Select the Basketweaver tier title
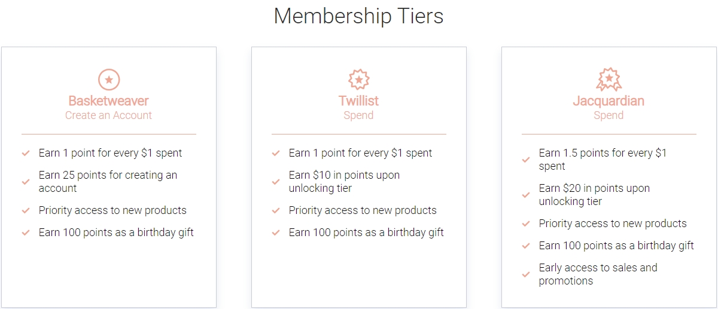The width and height of the screenshot is (718, 309). (x=108, y=100)
